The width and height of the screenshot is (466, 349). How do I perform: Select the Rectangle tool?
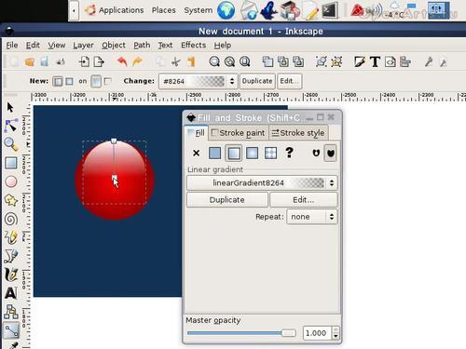pos(11,163)
